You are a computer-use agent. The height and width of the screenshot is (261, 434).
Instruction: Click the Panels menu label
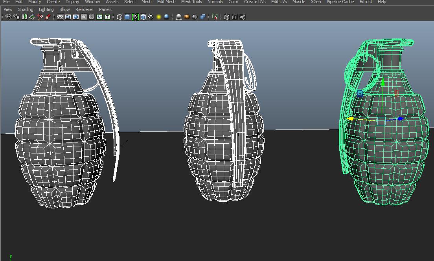[x=105, y=9]
